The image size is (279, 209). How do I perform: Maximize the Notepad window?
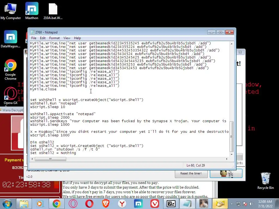220,32
